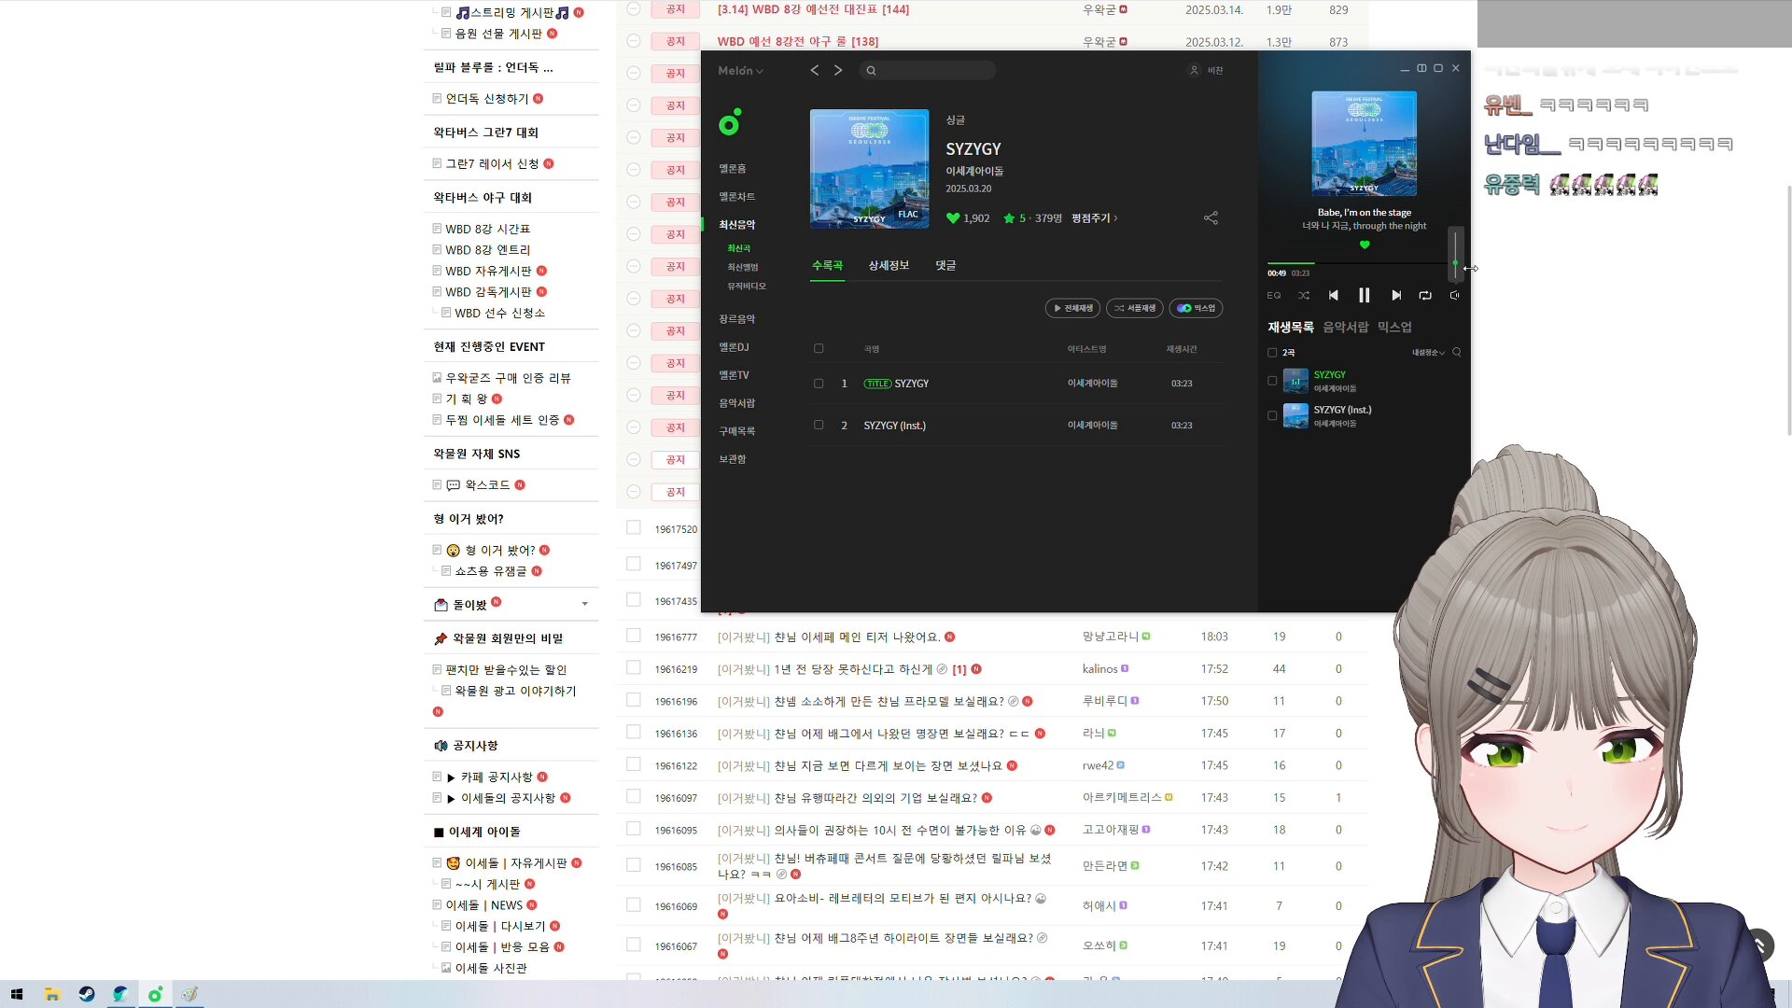Open the 음악서랍 tab in player
Image resolution: width=1792 pixels, height=1008 pixels.
(x=1345, y=327)
